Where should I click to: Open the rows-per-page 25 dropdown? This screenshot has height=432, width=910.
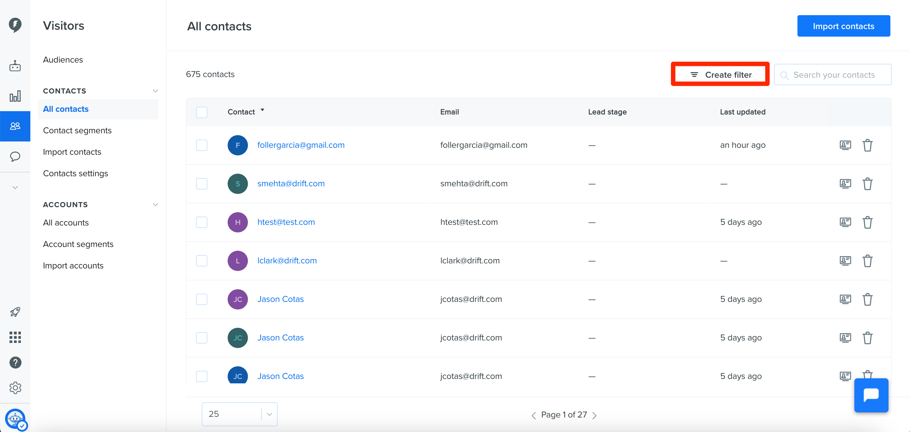click(239, 414)
